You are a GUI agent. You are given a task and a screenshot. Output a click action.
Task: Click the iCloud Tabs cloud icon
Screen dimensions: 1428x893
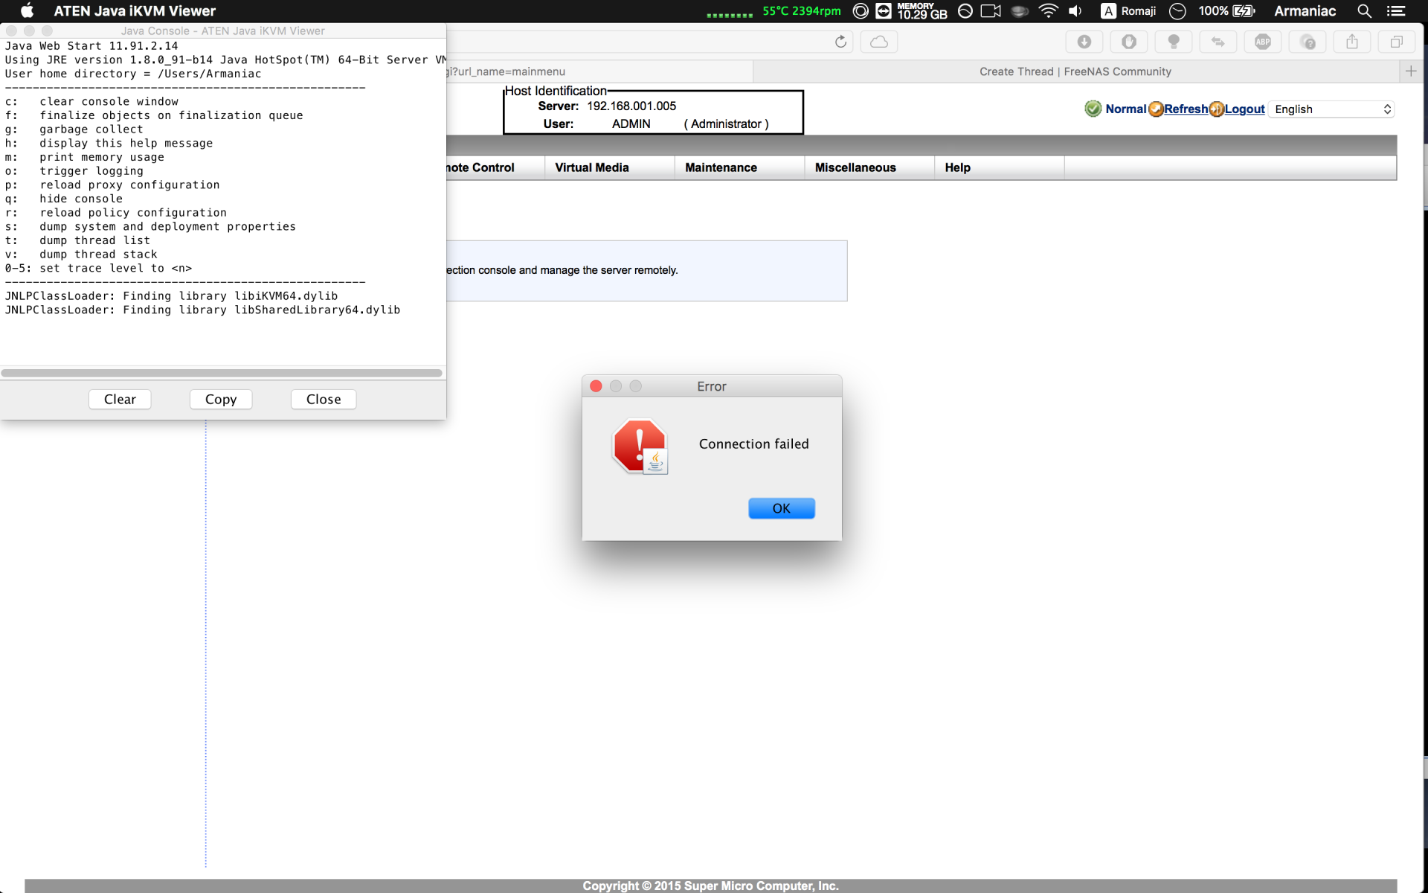(879, 42)
